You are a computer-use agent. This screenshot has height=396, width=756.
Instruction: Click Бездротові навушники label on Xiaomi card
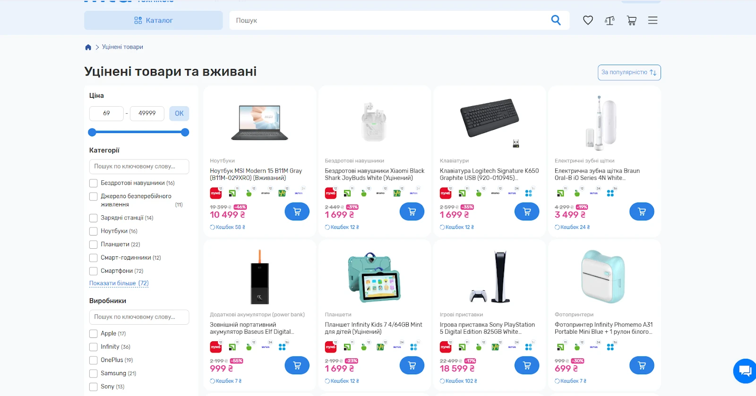pos(354,160)
